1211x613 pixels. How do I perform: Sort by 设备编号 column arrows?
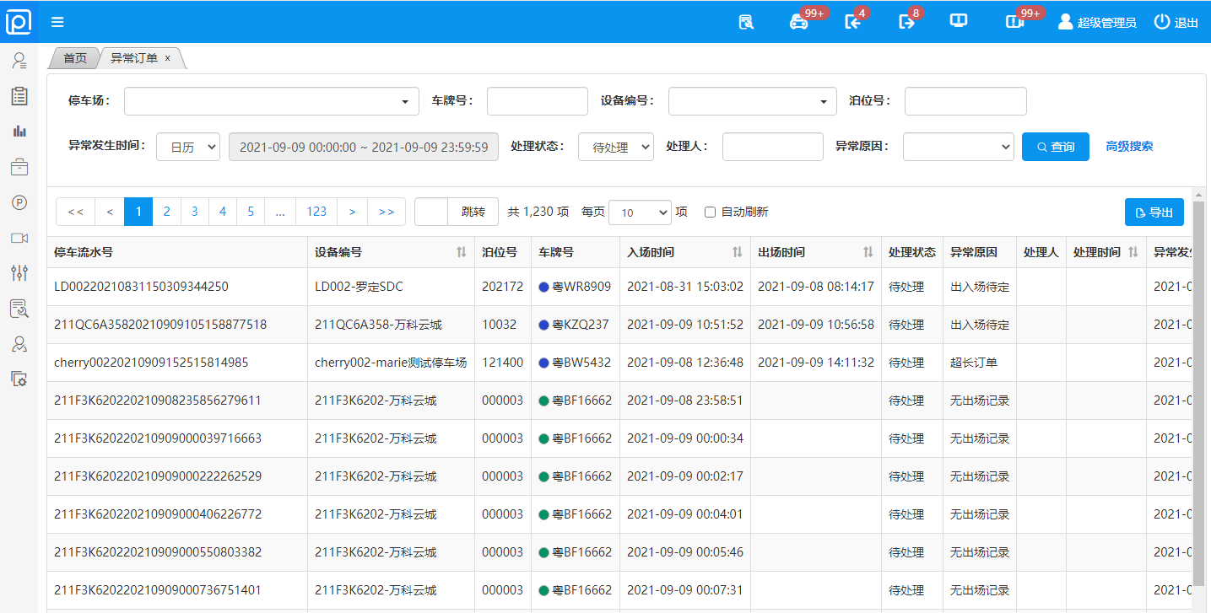click(461, 252)
